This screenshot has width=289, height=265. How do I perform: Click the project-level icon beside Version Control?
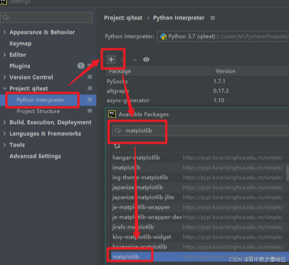pyautogui.click(x=90, y=77)
